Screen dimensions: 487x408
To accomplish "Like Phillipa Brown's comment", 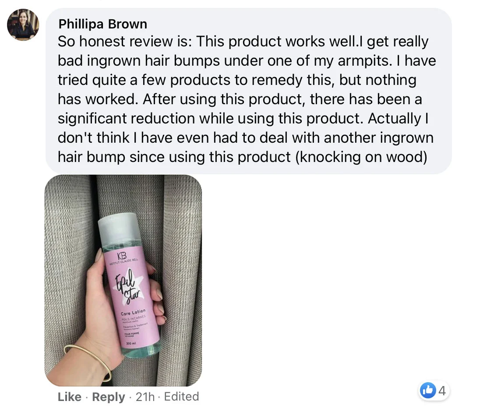I will 69,397.
